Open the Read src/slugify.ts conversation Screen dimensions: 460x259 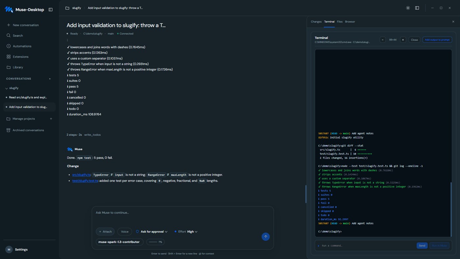[x=29, y=97]
